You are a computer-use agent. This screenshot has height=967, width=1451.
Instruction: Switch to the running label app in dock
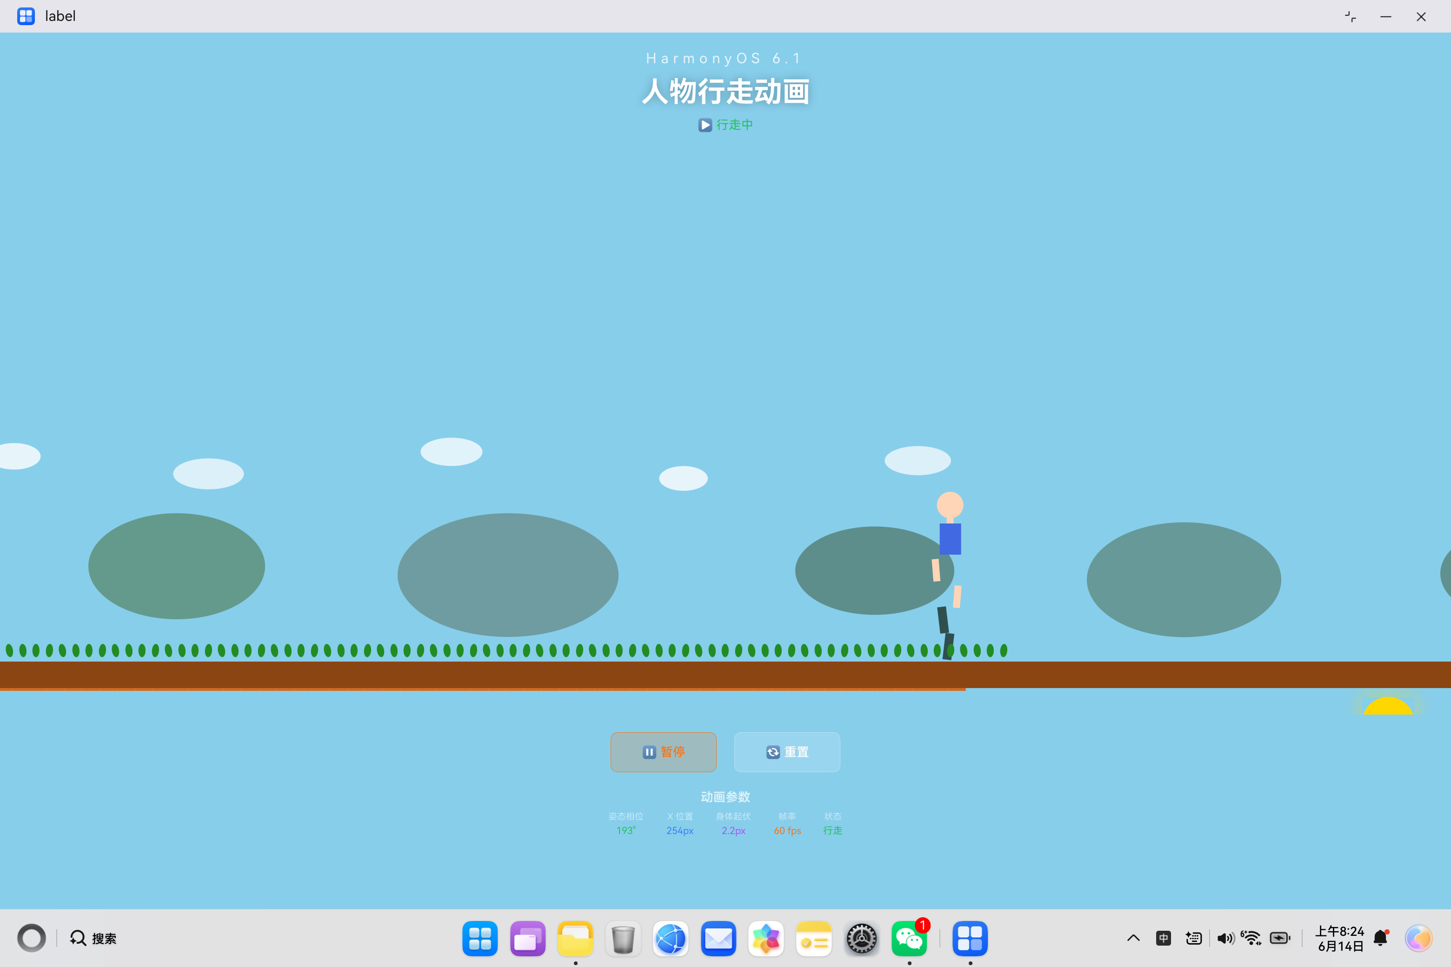(971, 939)
